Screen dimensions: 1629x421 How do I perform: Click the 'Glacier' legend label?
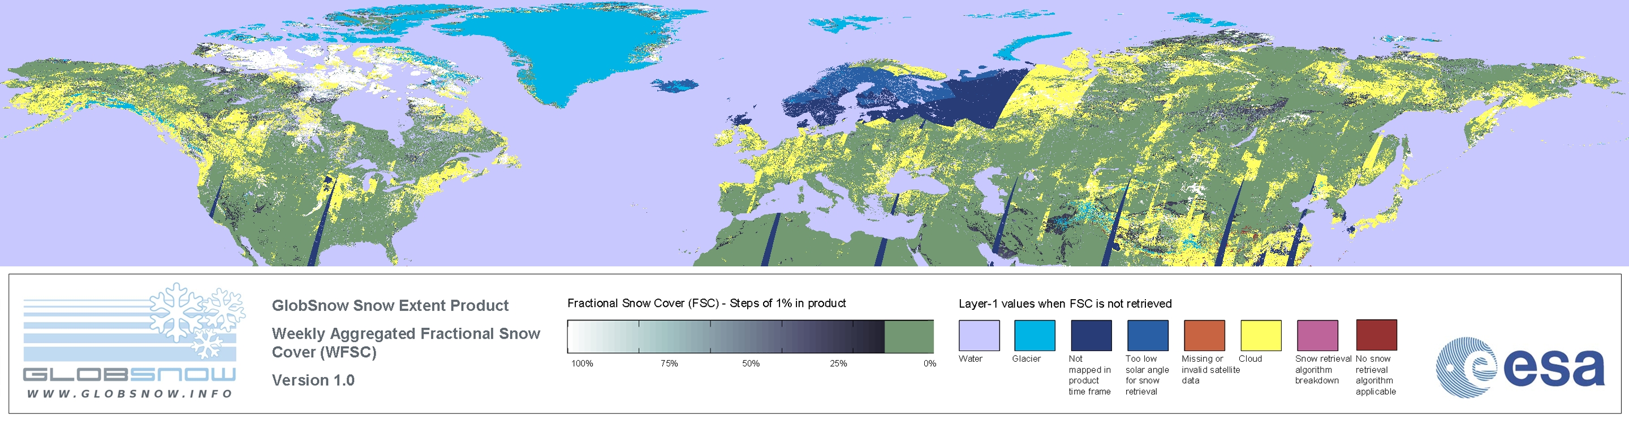1027,358
